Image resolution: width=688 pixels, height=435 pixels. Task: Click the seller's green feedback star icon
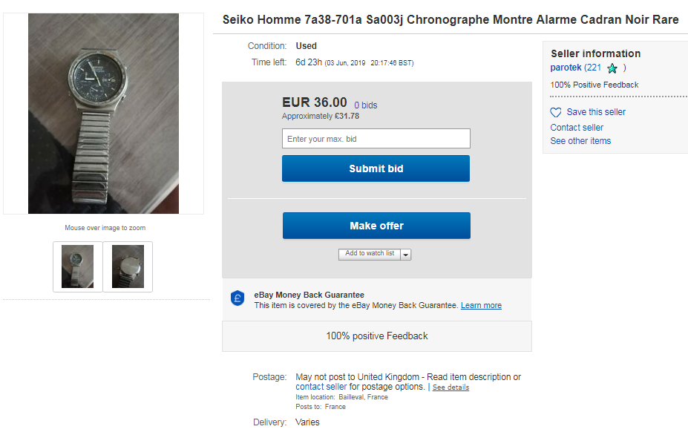(x=612, y=68)
